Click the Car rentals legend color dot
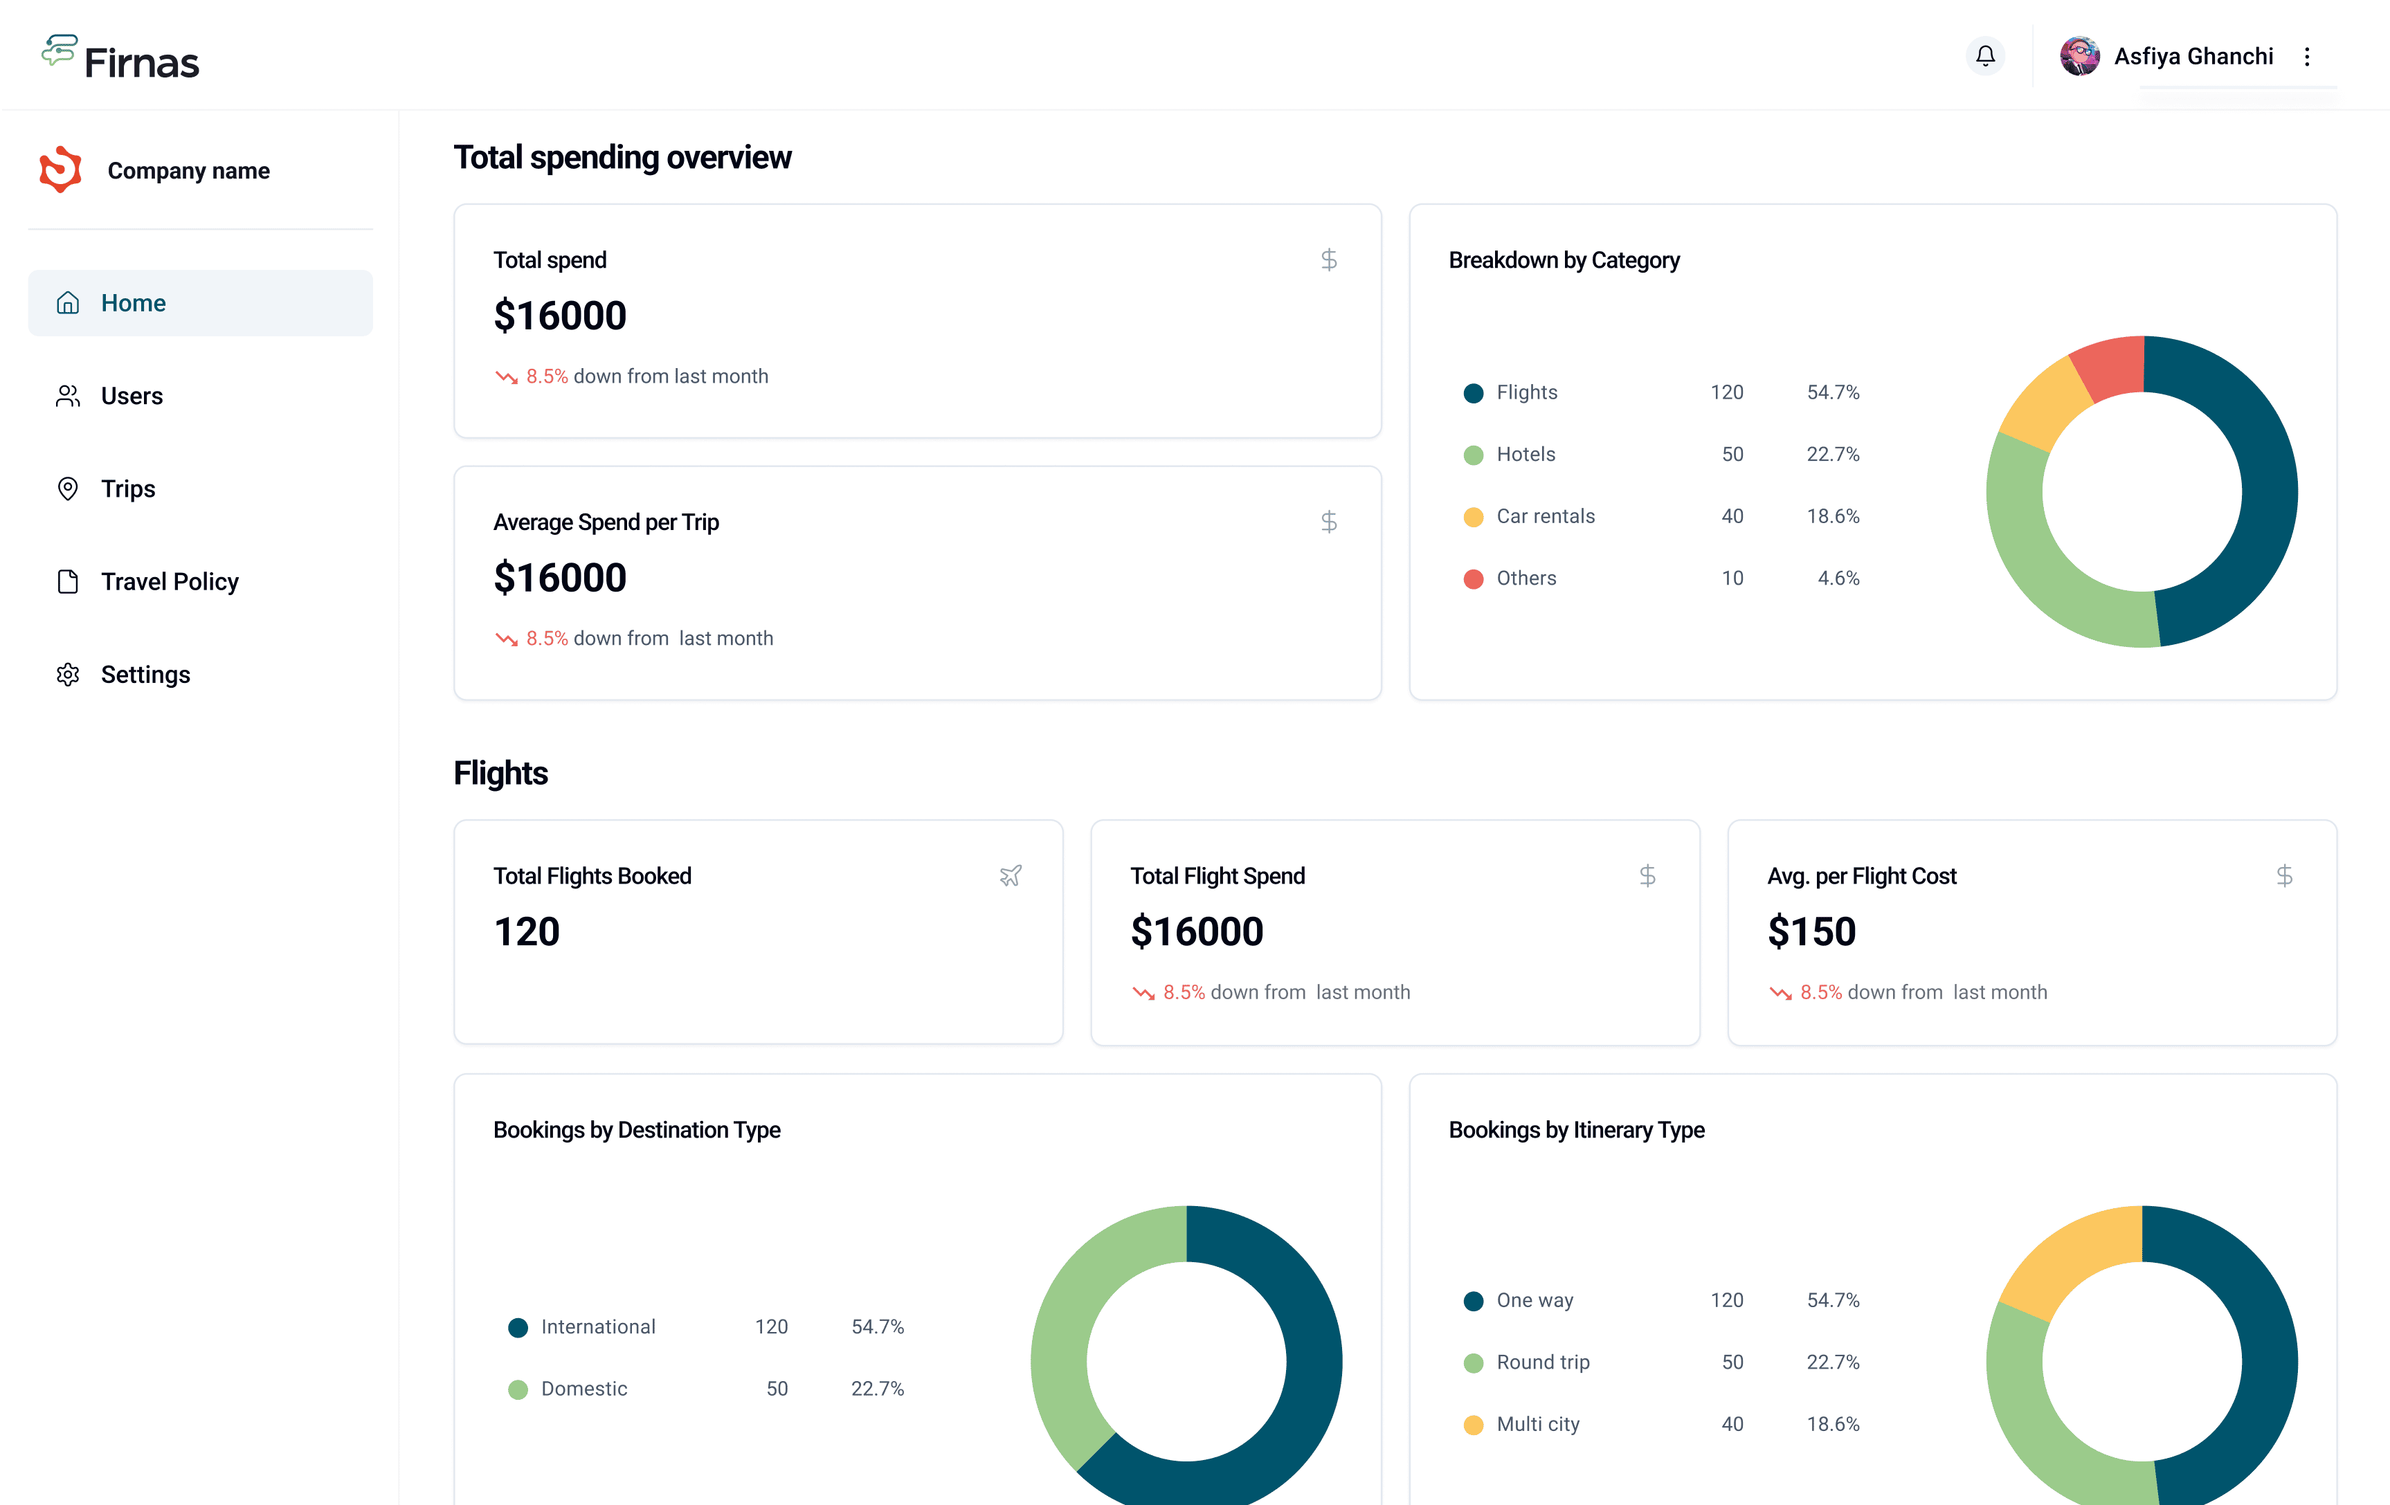 pos(1473,517)
